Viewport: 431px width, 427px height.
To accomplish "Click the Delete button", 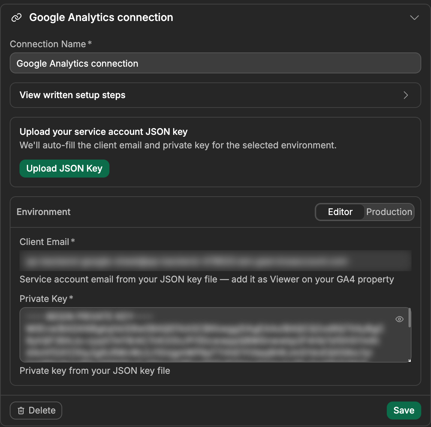I will coord(36,411).
